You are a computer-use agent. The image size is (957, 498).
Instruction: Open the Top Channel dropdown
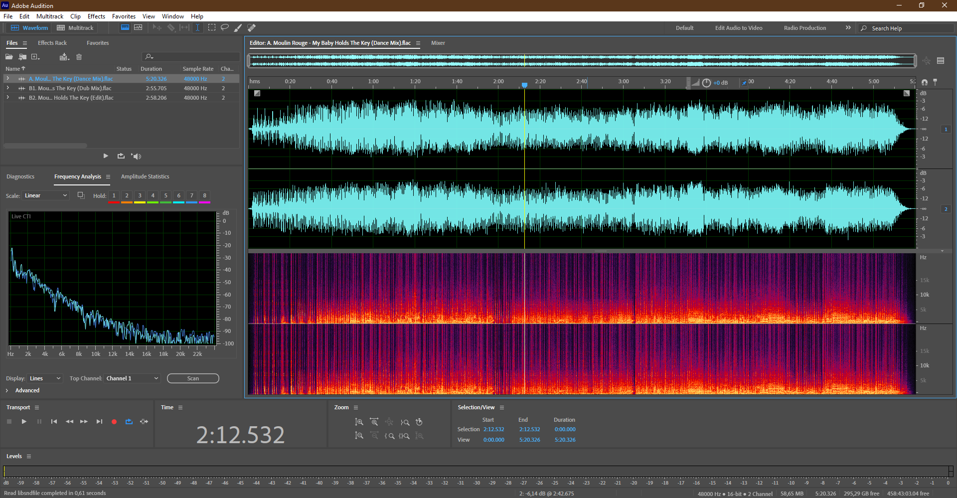132,378
